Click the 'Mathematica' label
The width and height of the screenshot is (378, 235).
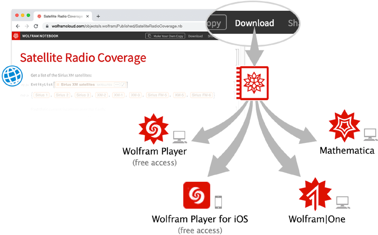(347, 150)
